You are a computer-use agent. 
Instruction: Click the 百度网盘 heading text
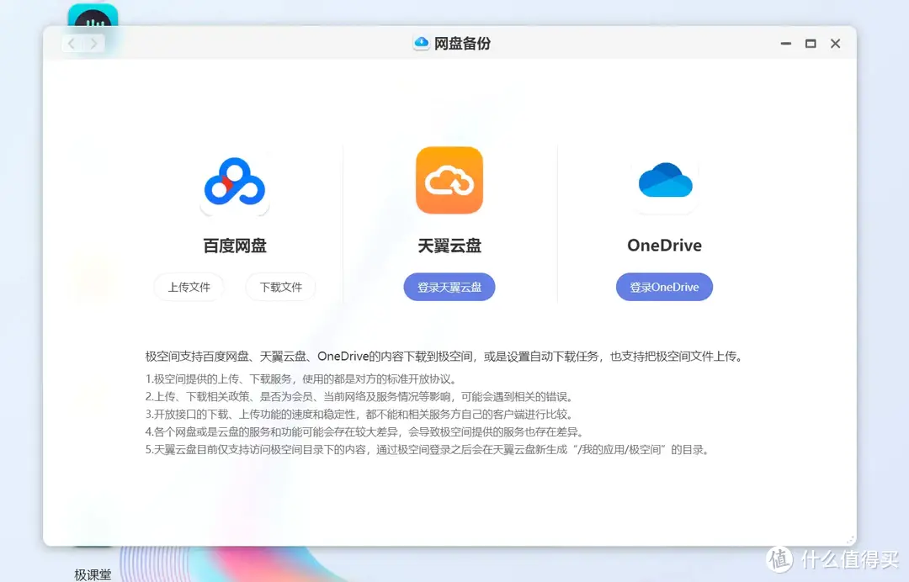(235, 246)
